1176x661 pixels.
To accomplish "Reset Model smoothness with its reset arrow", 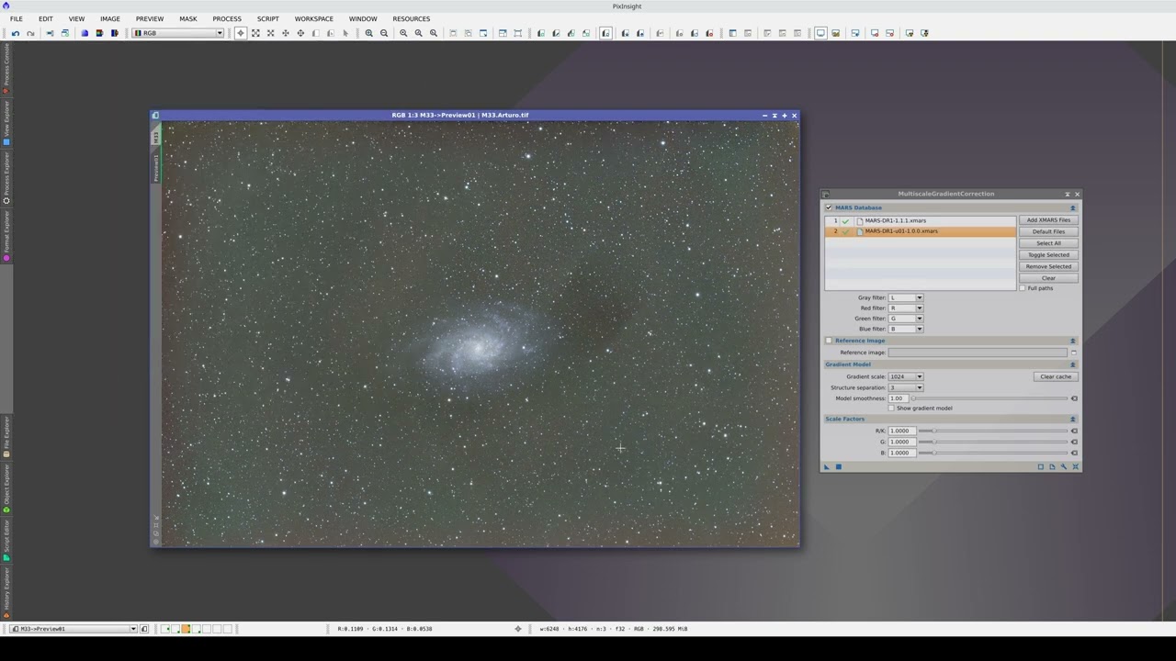I will (x=1074, y=398).
